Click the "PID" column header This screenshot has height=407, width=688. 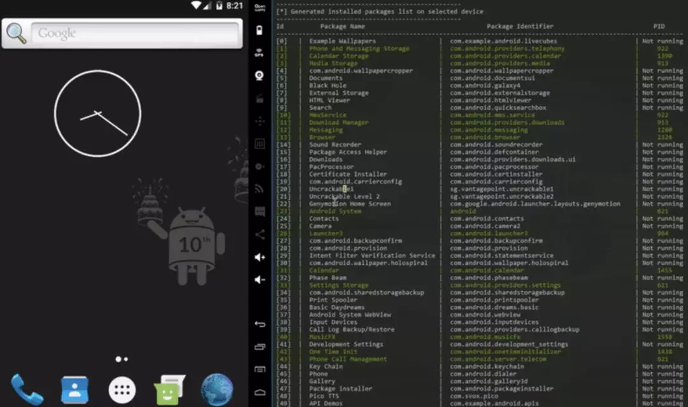[x=659, y=26]
